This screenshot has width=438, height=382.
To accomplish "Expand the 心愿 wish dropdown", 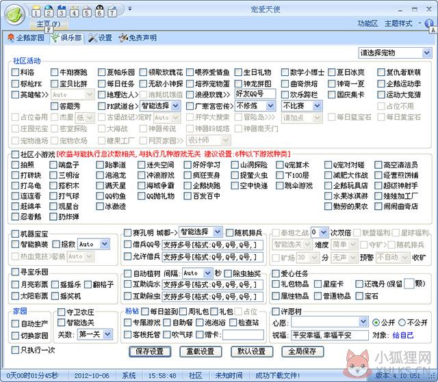I will click(x=363, y=322).
